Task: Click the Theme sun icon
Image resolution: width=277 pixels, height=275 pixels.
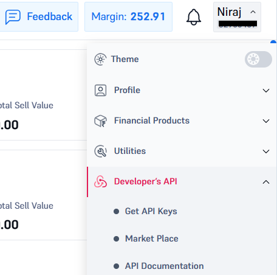Action: coord(100,59)
